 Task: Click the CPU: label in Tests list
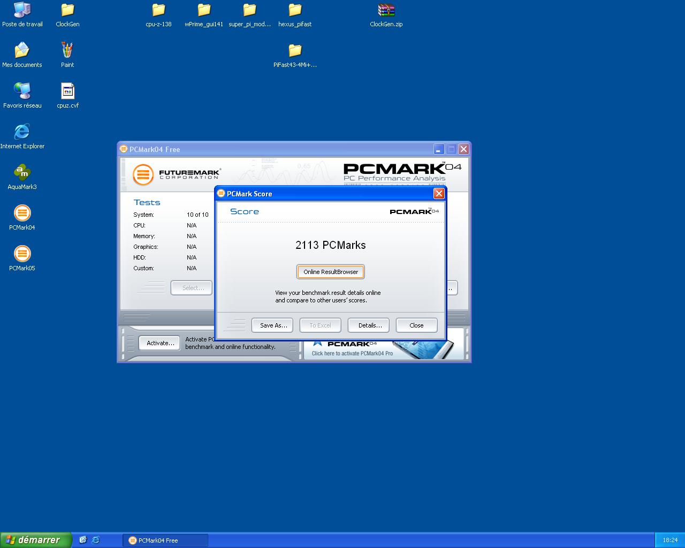pos(139,225)
